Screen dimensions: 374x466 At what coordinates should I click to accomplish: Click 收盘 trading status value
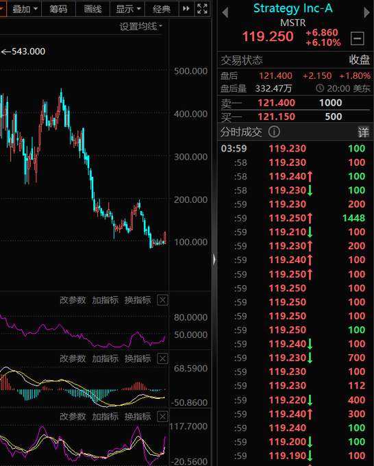tap(359, 60)
